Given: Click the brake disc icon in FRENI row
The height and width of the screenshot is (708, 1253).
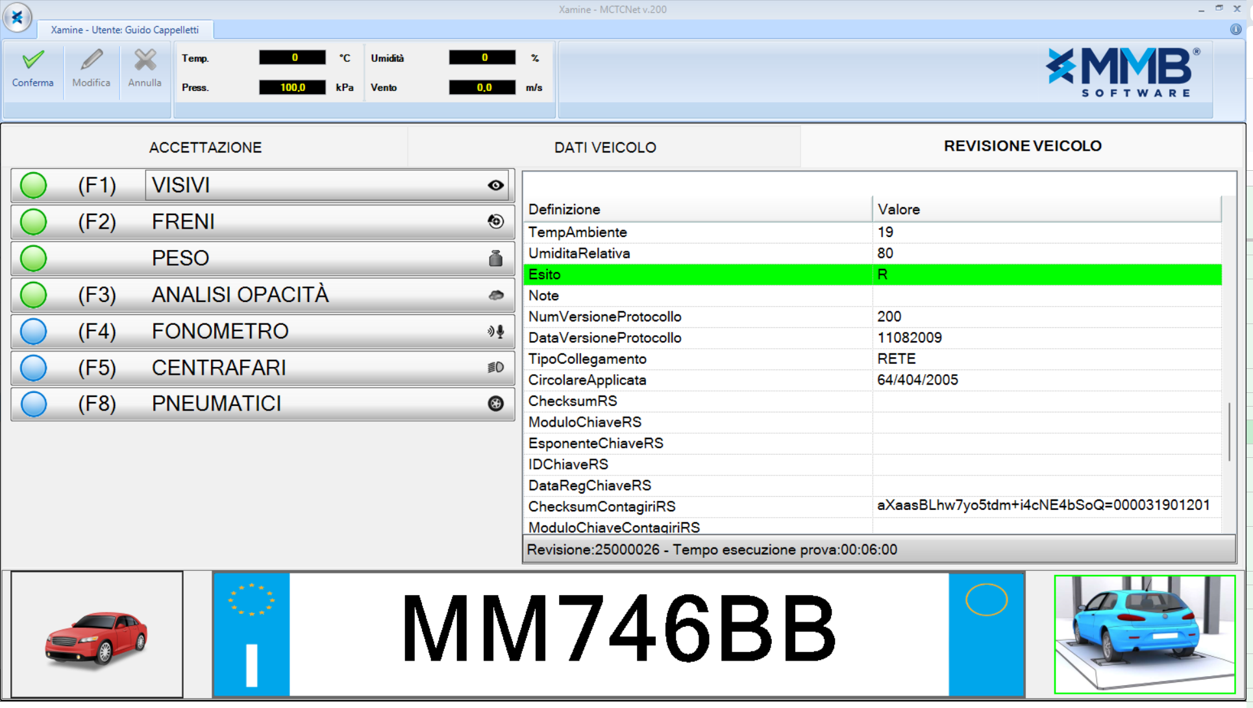Looking at the screenshot, I should (x=495, y=221).
